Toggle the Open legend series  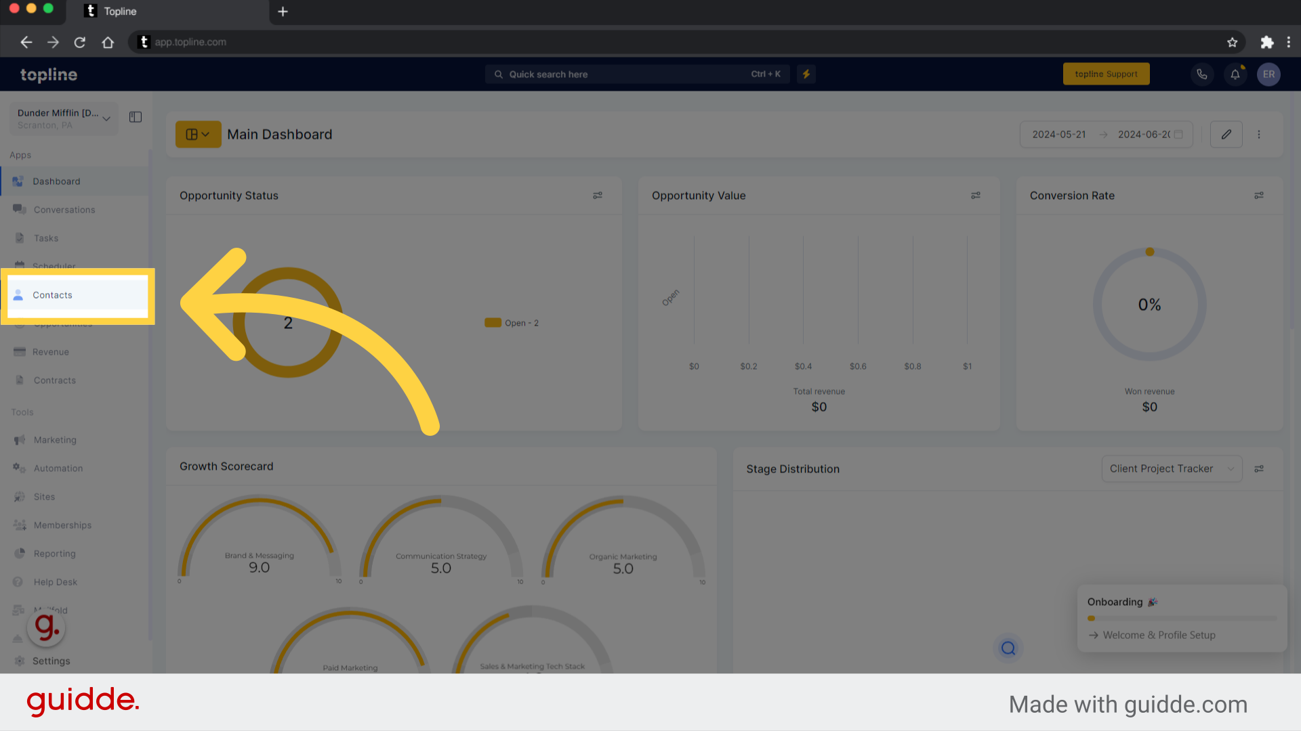[x=512, y=323]
